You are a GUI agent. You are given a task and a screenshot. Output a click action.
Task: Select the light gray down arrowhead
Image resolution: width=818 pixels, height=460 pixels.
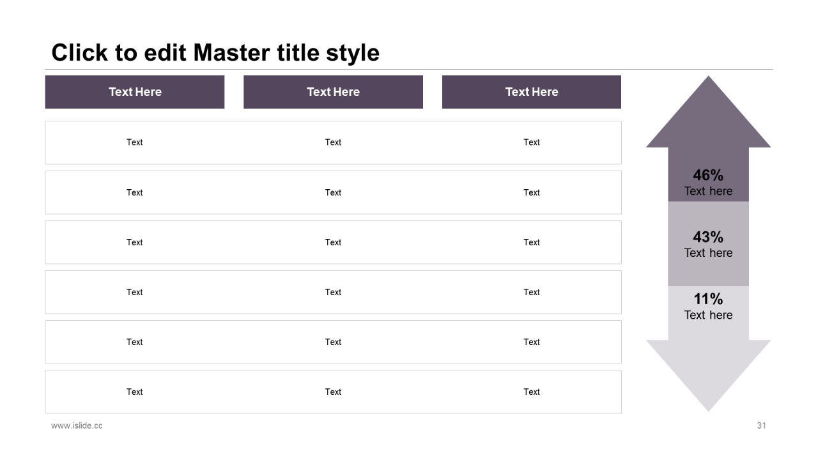[708, 374]
